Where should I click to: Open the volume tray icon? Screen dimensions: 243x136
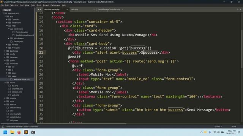coord(218,132)
